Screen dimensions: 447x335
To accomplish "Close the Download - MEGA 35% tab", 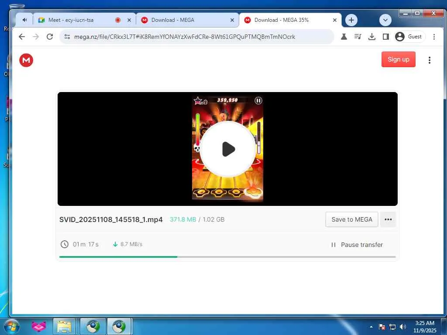I will [335, 20].
